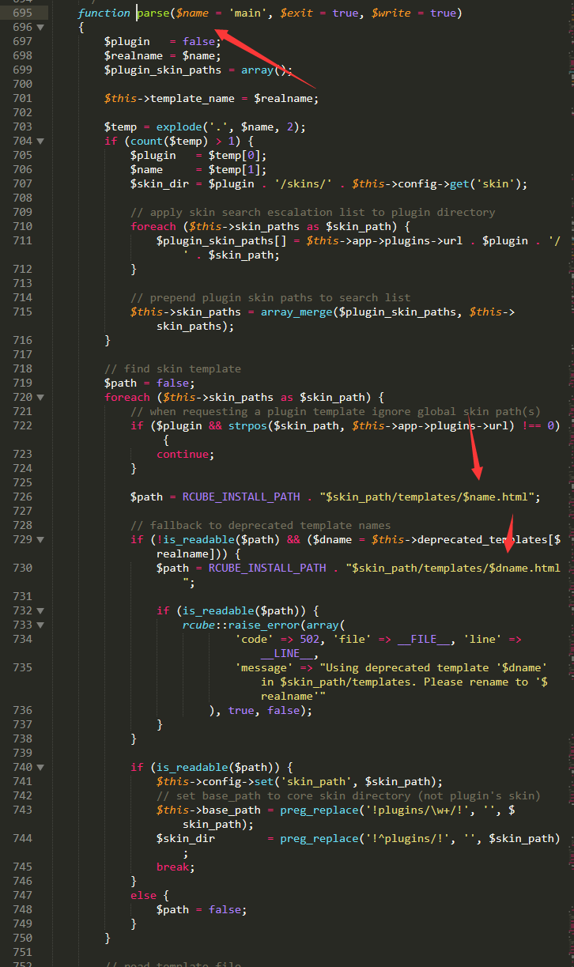Collapse the raise_error fold at line 733
This screenshot has height=967, width=574.
[40, 625]
